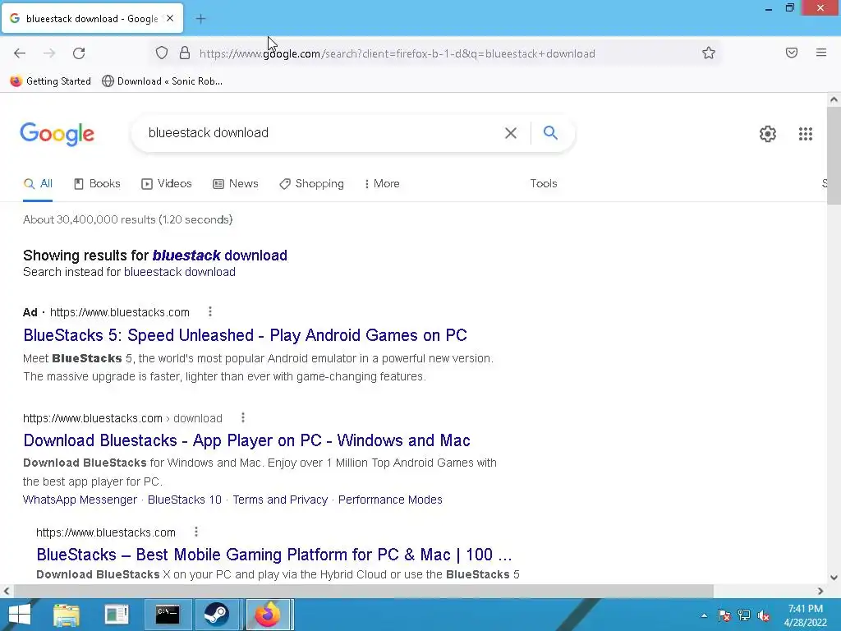
Task: Search instead for blueestack download
Action: [x=180, y=272]
